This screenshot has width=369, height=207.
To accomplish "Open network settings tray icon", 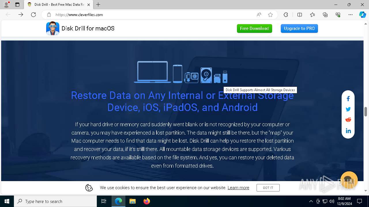I will pyautogui.click(x=325, y=201).
